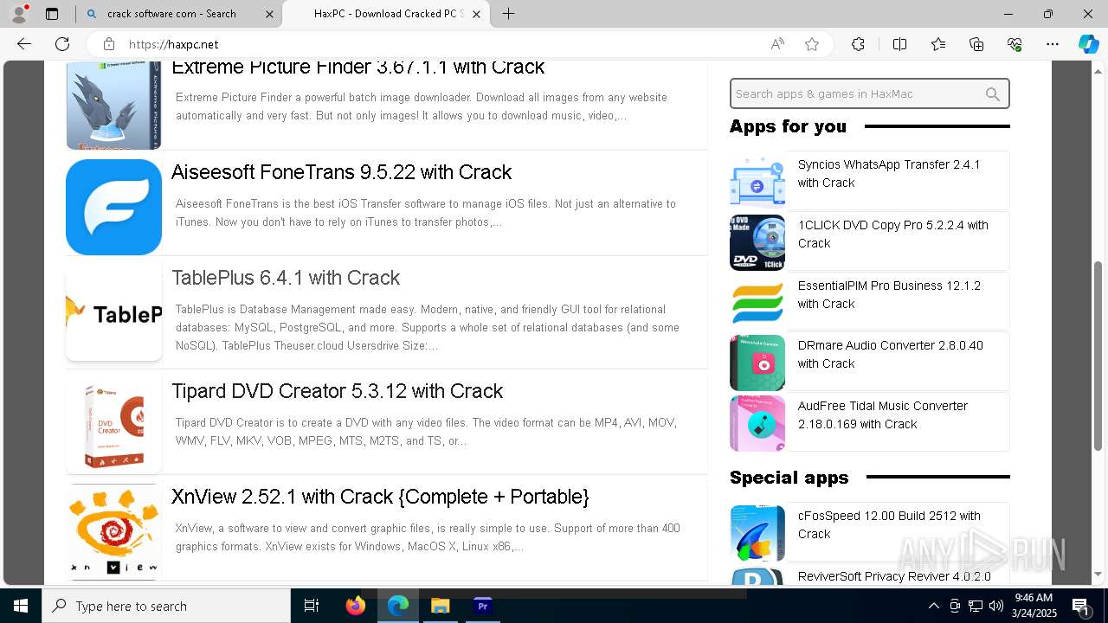Close the crack software search tab
Viewport: 1108px width, 623px height.
(269, 14)
